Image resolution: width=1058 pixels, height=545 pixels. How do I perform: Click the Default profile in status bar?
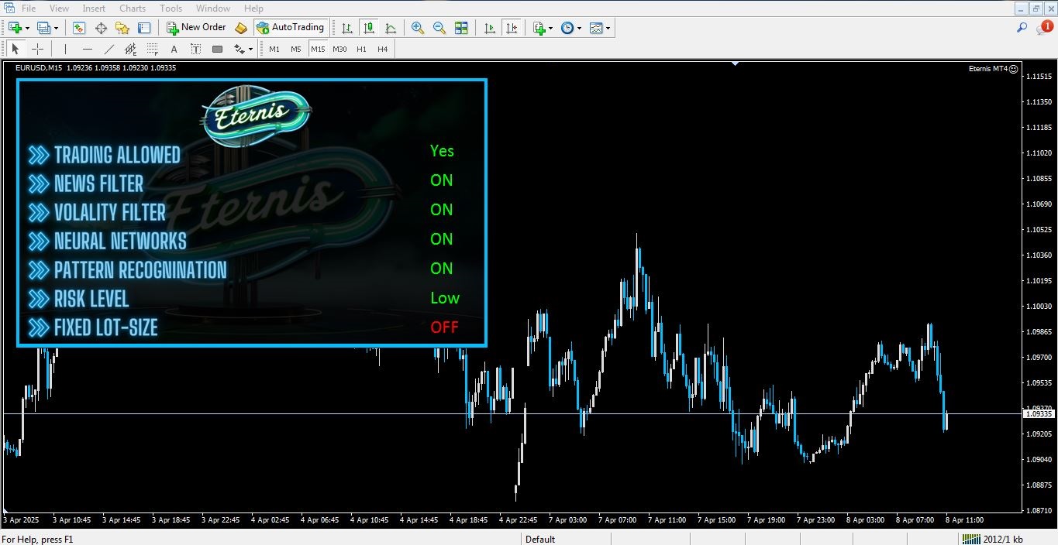pos(540,539)
